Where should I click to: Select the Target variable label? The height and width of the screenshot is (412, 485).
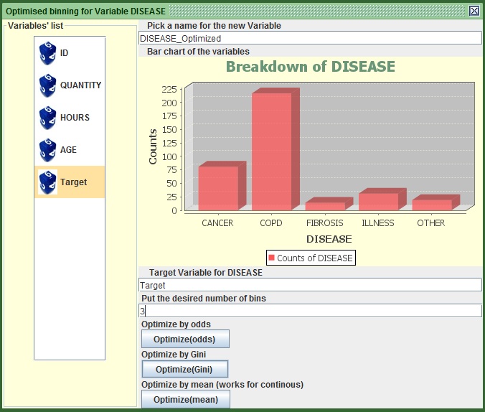click(x=74, y=182)
